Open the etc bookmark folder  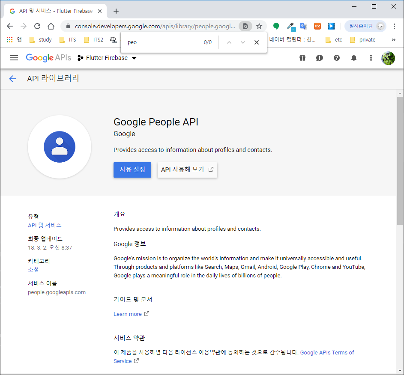pyautogui.click(x=334, y=40)
